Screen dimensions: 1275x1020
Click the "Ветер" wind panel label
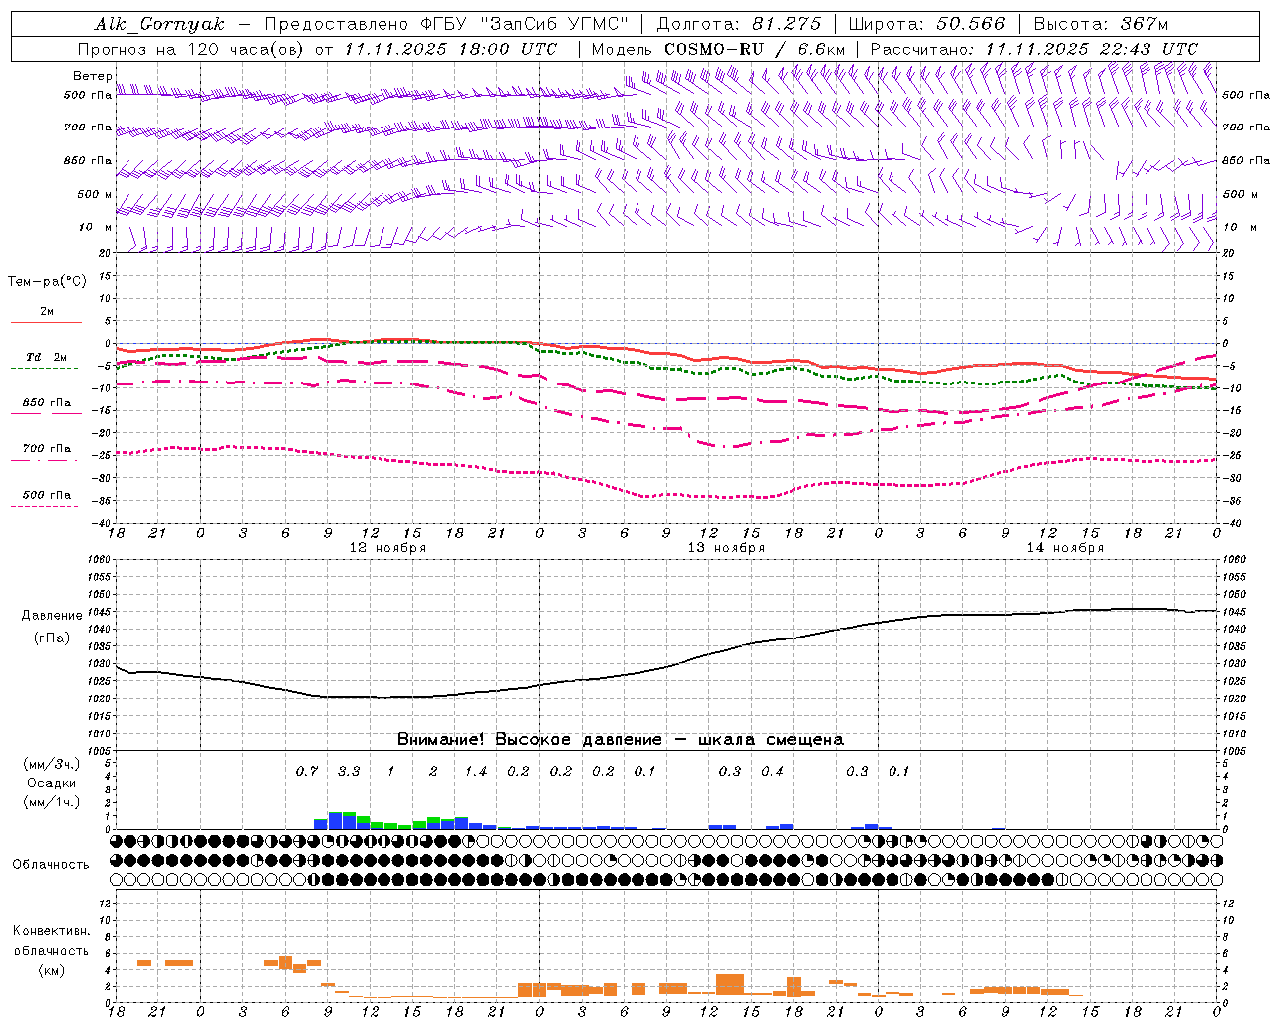pos(92,76)
